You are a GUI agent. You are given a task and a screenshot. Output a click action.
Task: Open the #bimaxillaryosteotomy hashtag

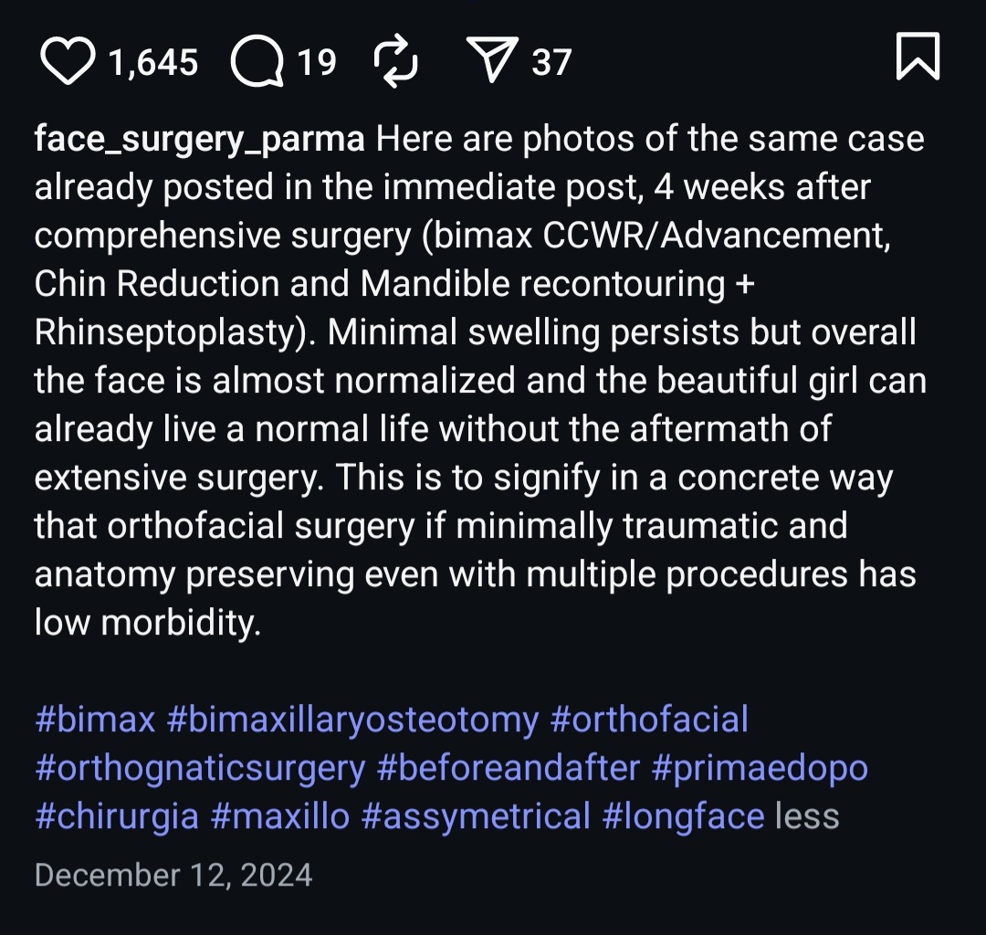coord(353,720)
